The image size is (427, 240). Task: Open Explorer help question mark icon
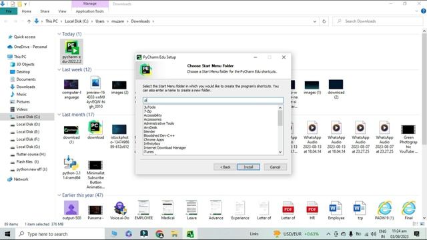point(424,11)
